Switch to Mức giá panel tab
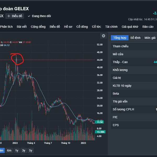 150,38
